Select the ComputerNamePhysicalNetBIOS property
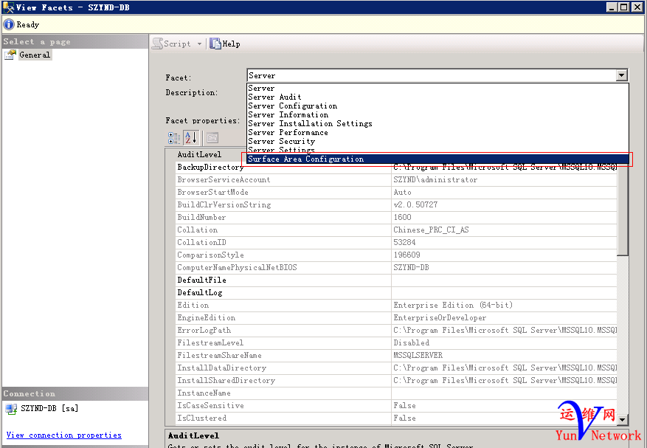The height and width of the screenshot is (448, 647). [237, 267]
